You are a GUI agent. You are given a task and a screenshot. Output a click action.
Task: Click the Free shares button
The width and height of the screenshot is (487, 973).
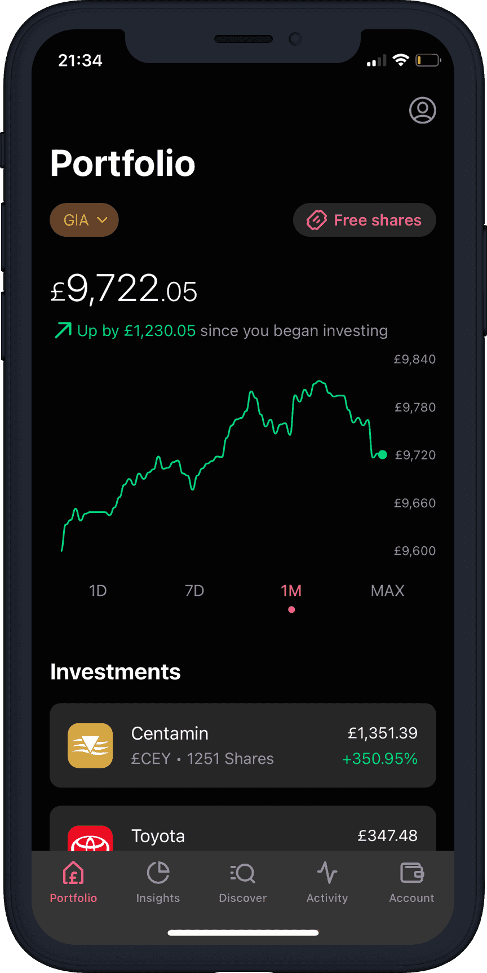click(x=364, y=220)
